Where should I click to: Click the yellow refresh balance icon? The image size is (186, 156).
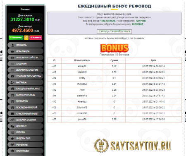point(26,38)
